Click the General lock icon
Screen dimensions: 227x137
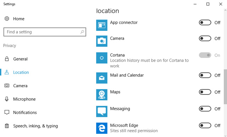[7, 59]
